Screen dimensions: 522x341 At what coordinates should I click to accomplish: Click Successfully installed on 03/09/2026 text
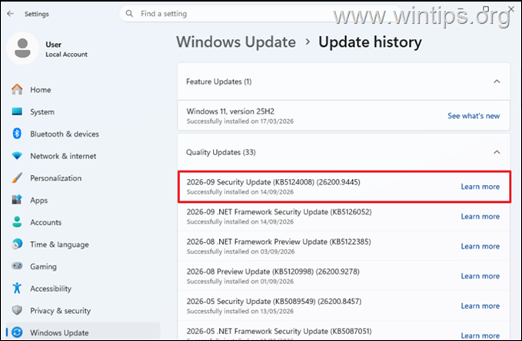241,251
